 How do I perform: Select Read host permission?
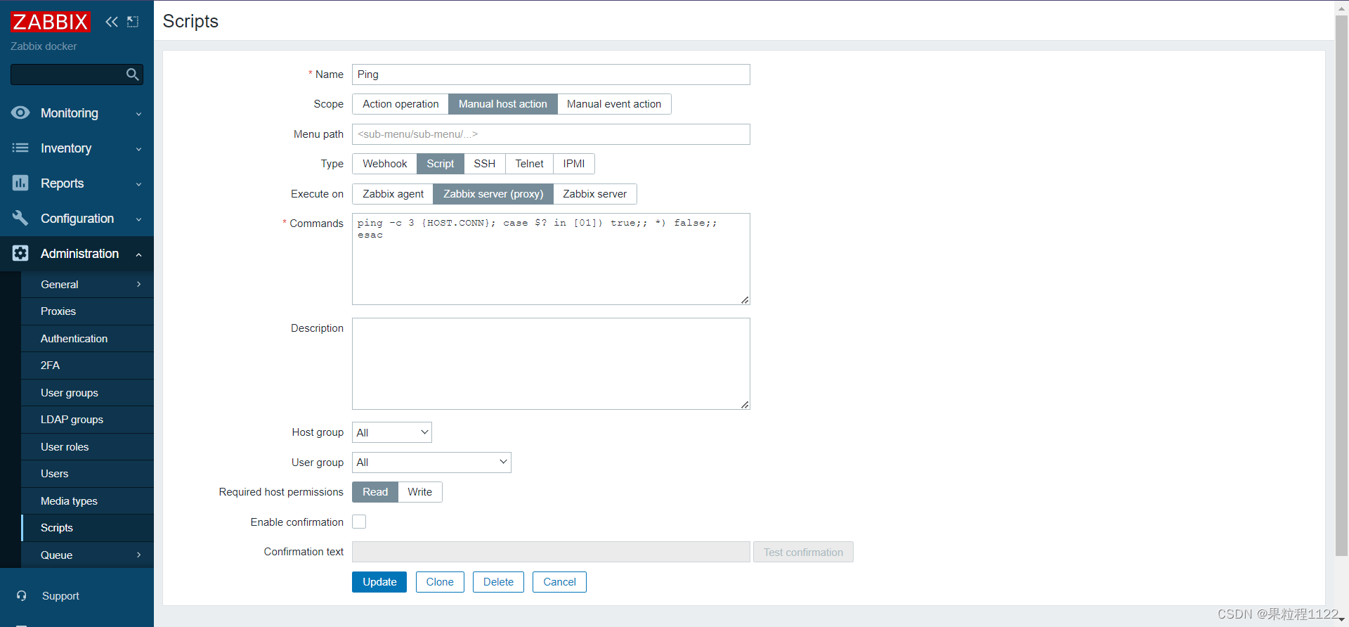pos(375,492)
